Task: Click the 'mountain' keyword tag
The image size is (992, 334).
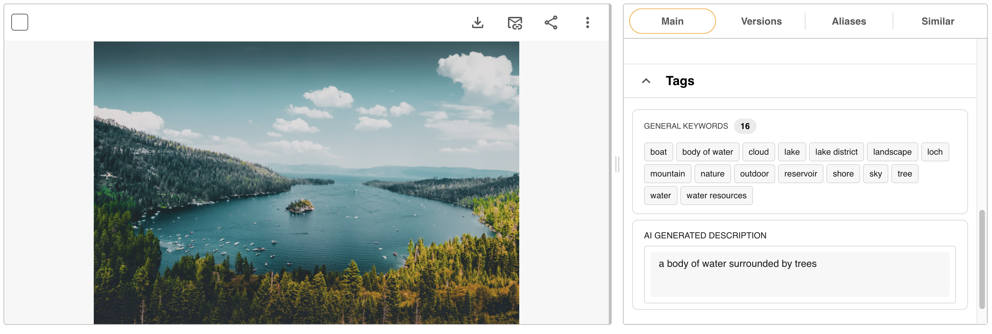Action: coord(667,174)
